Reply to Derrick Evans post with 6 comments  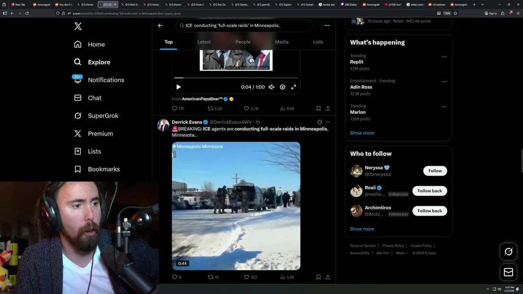[x=177, y=277]
